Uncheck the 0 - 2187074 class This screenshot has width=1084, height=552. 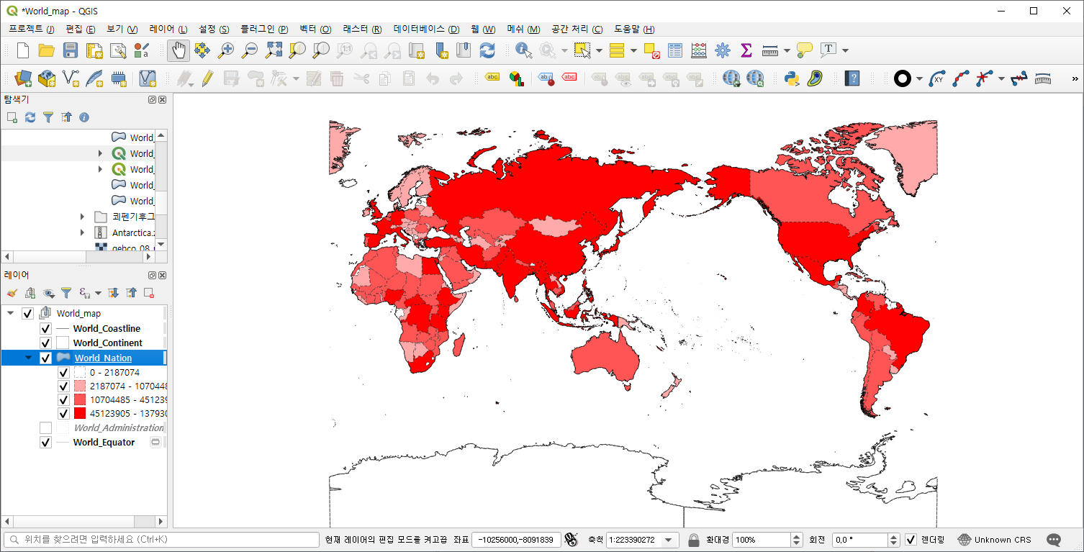(x=63, y=372)
